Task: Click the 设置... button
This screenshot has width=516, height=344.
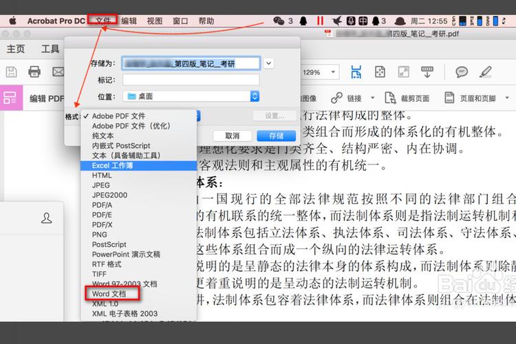Action: (275, 116)
